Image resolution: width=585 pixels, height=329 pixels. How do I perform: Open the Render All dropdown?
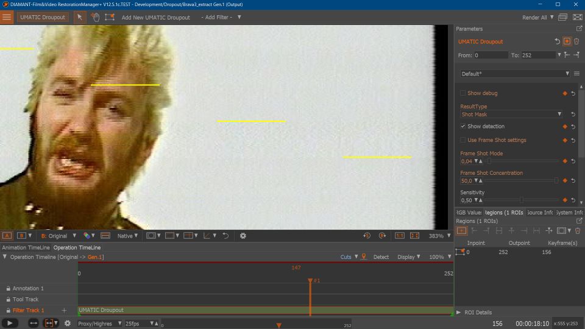[x=538, y=18]
